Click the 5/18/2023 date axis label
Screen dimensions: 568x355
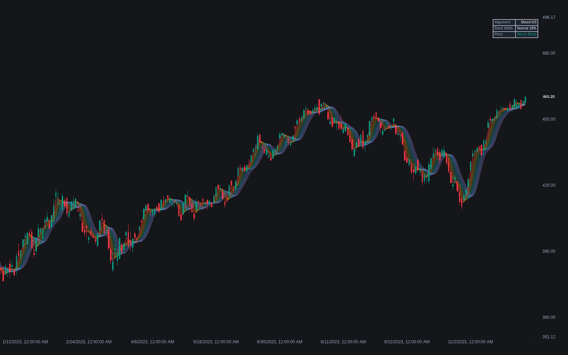(x=216, y=342)
